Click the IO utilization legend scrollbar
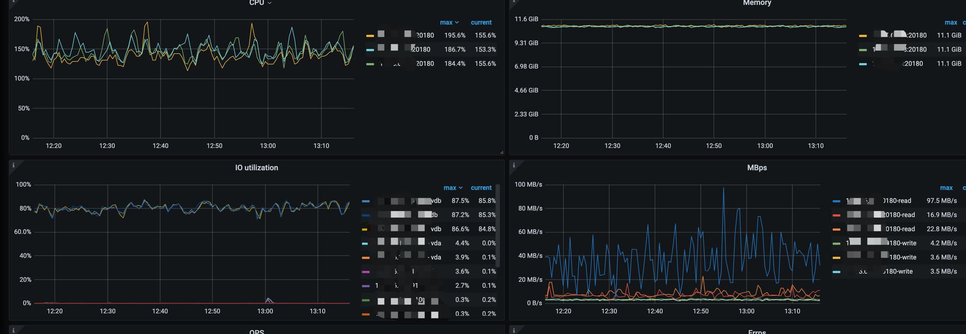 (498, 226)
